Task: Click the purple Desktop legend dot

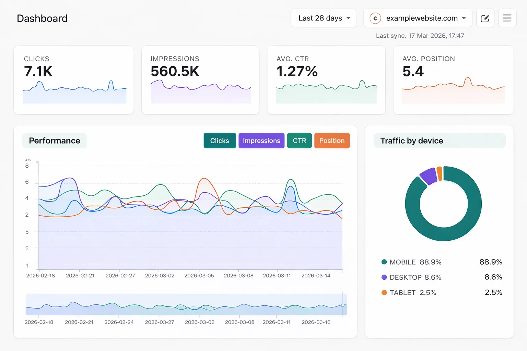Action: 384,277
